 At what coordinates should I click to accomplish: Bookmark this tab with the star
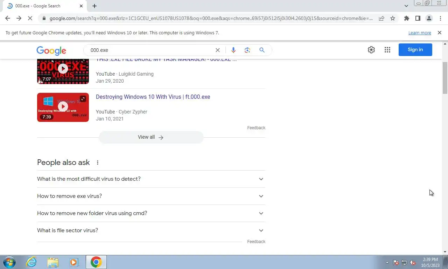[x=393, y=18]
